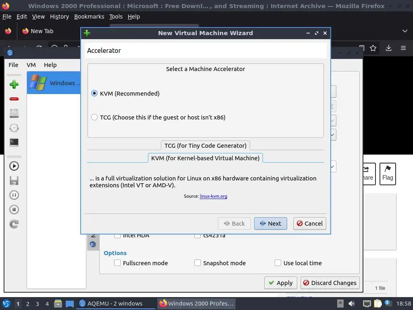Open the File menu in Firefox

(7, 17)
